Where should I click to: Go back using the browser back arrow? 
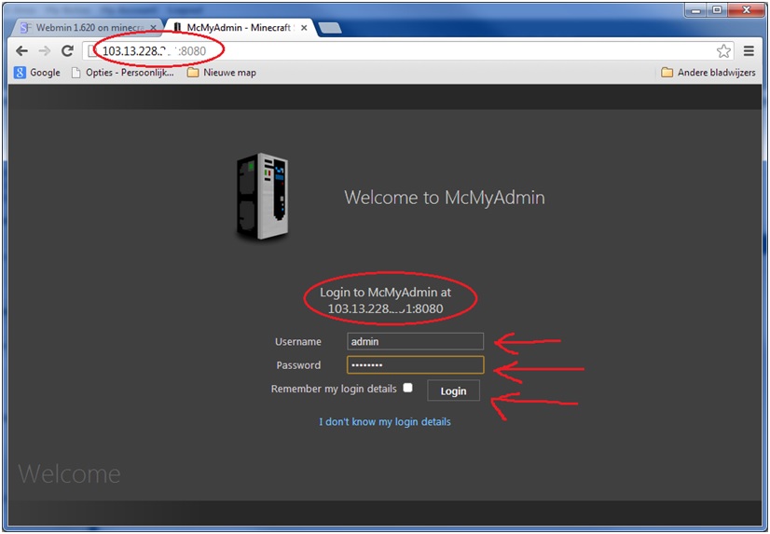pos(21,50)
